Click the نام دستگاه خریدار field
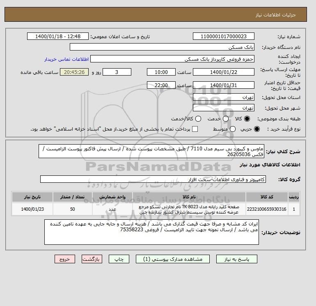 point(162,47)
